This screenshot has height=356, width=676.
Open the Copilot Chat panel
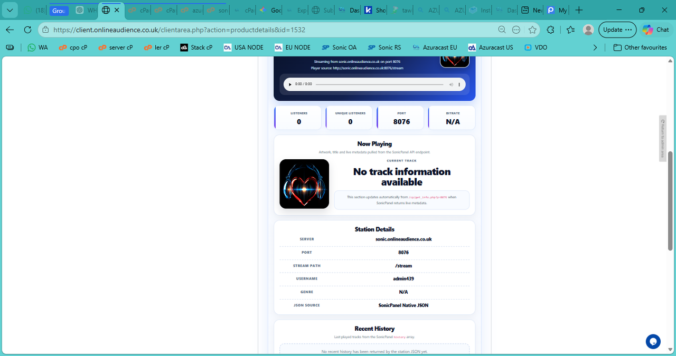pos(656,30)
